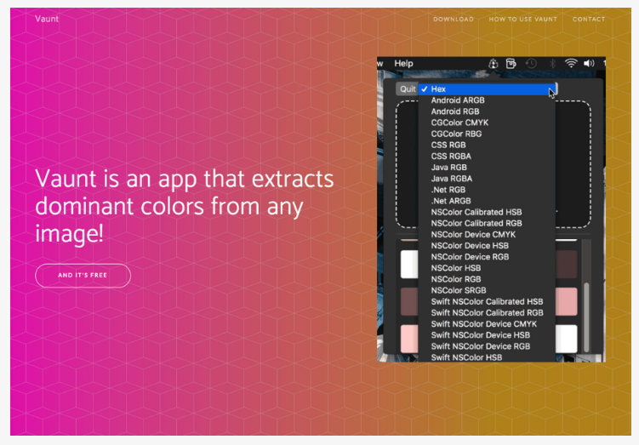Select CGColor CMYK option
The width and height of the screenshot is (639, 445).
(x=487, y=123)
